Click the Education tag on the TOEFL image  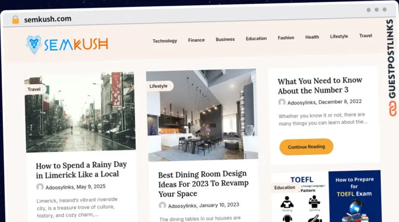pyautogui.click(x=285, y=187)
